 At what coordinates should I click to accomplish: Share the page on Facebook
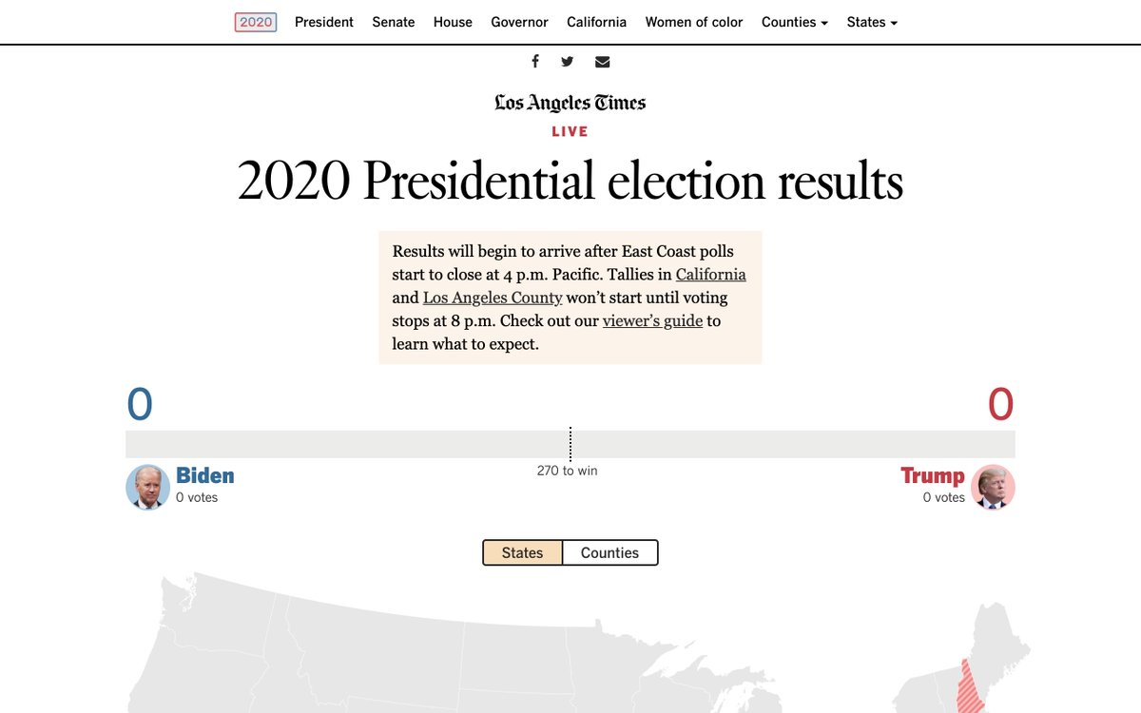click(535, 62)
